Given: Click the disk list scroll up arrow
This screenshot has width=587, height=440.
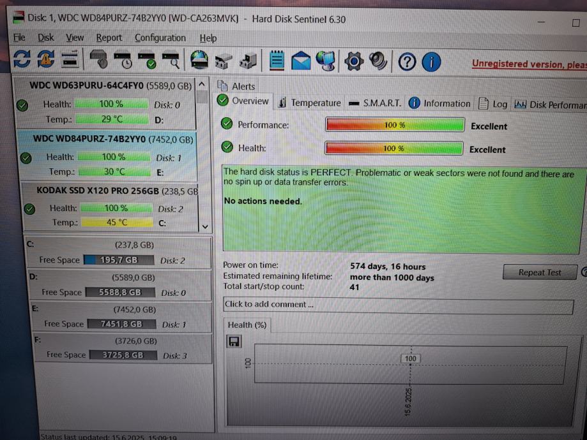Looking at the screenshot, I should 202,84.
